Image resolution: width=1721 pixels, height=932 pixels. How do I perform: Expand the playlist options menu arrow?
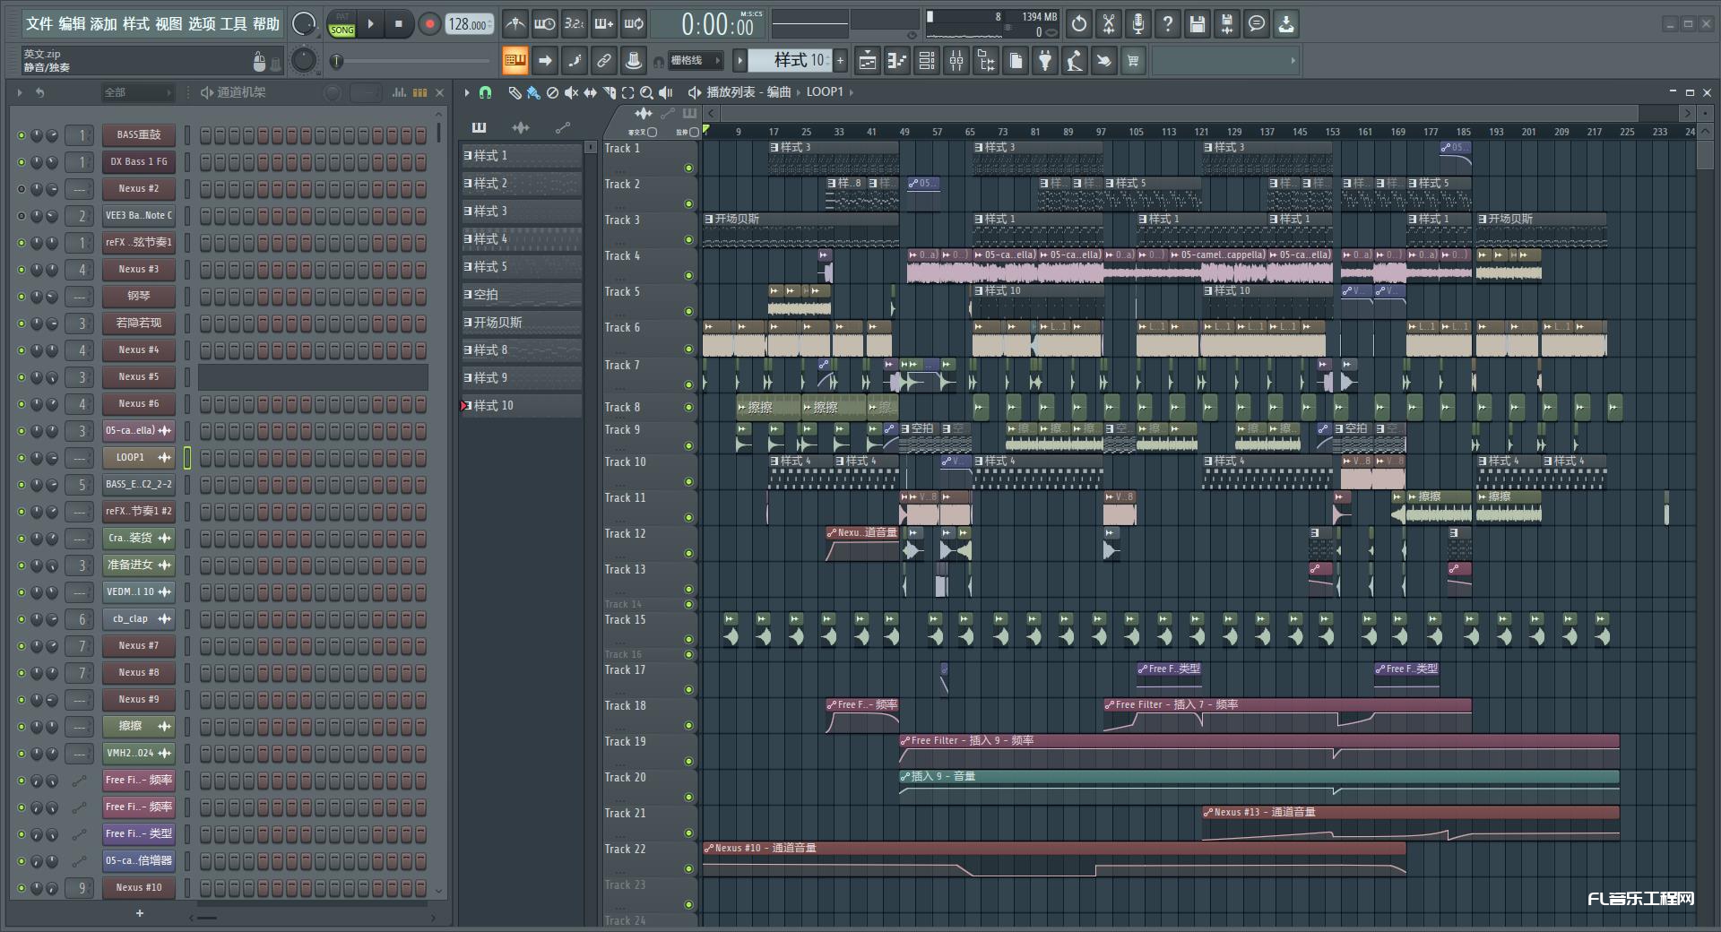467,92
